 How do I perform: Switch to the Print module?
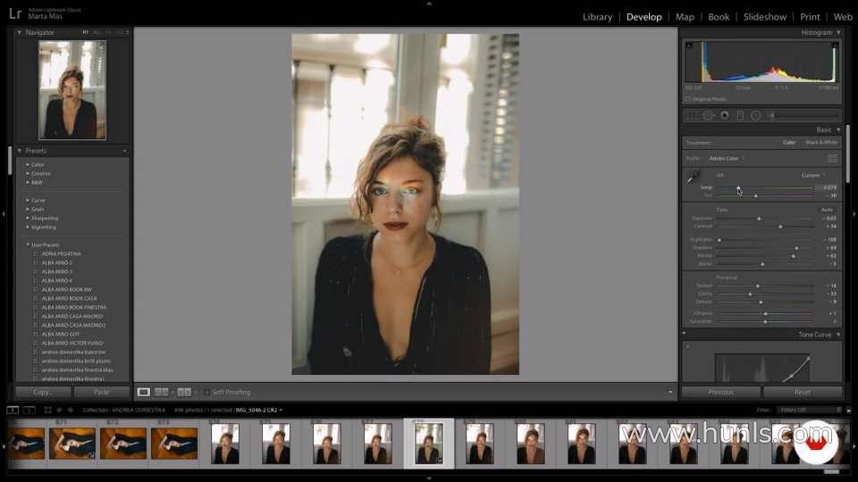(810, 17)
